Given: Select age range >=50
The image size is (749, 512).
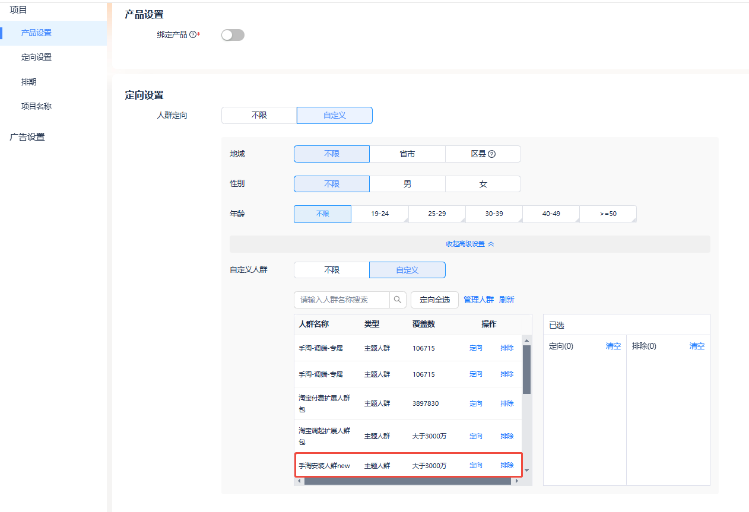Looking at the screenshot, I should point(608,214).
